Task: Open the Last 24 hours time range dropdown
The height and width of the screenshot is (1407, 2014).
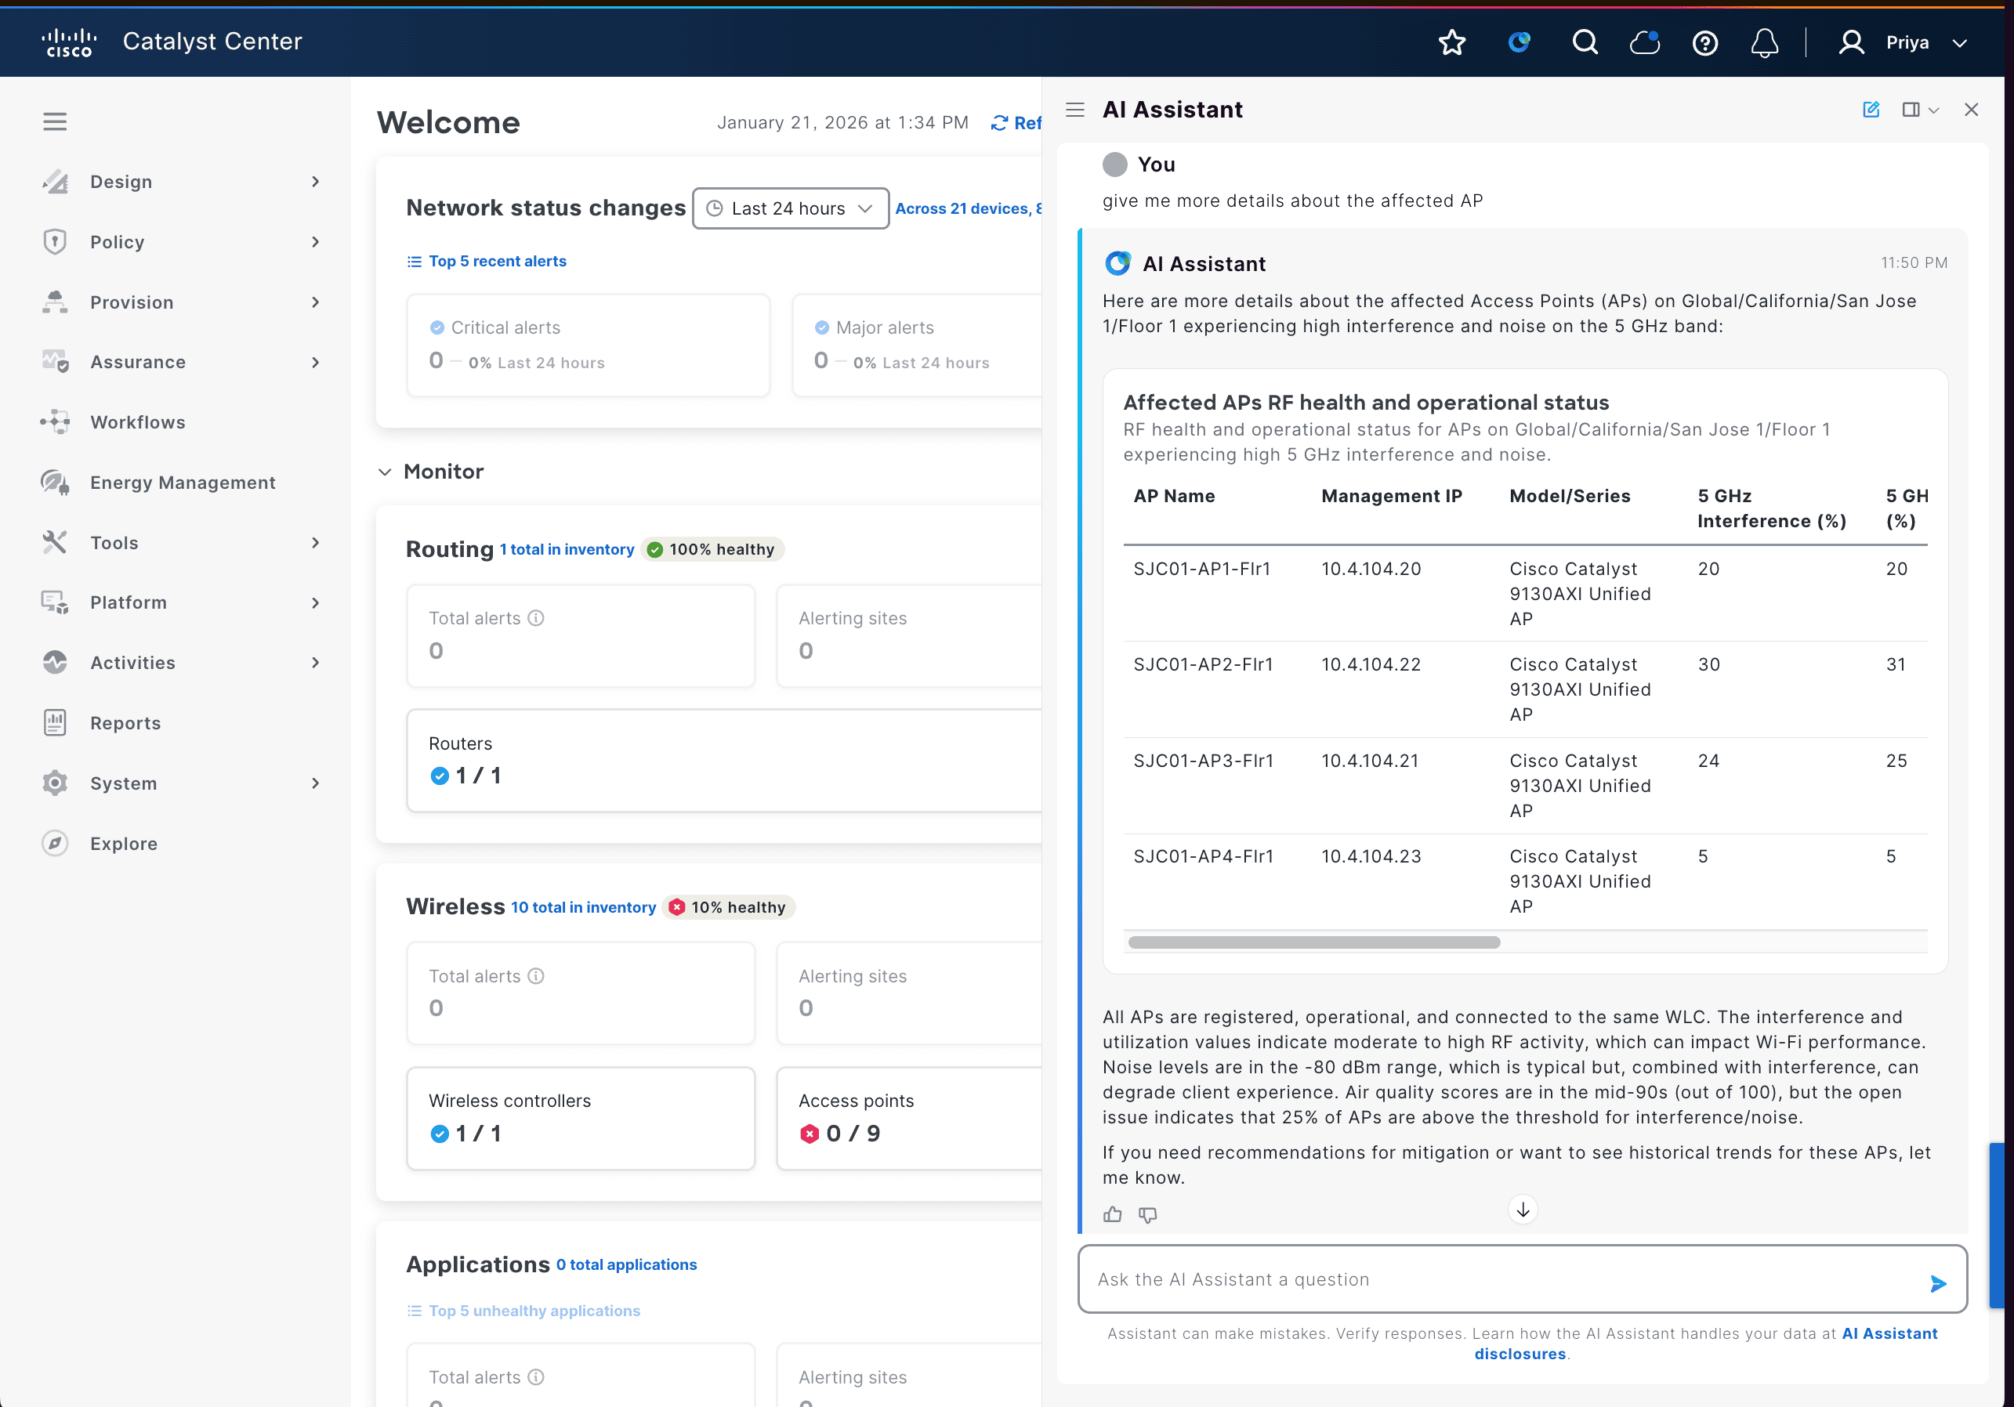Action: point(788,208)
